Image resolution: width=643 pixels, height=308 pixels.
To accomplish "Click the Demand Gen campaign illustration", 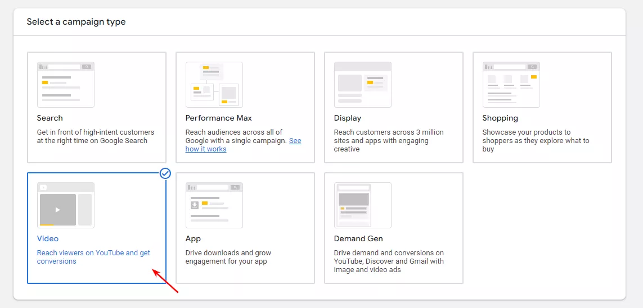I will 362,205.
